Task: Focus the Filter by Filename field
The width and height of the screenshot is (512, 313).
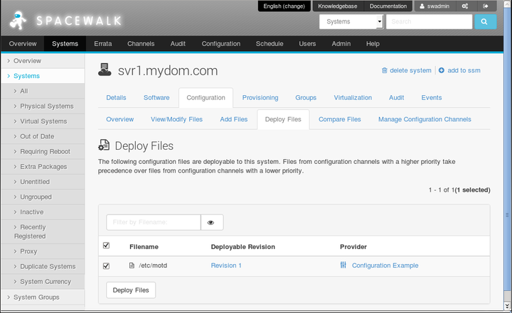Action: 154,222
